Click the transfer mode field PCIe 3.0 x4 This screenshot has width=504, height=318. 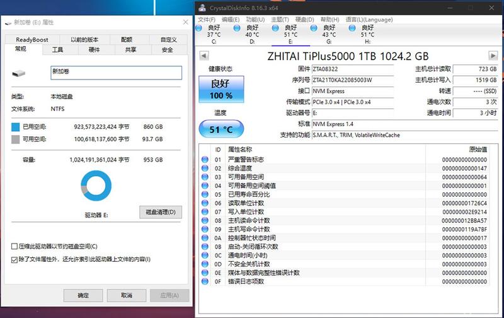click(x=353, y=102)
